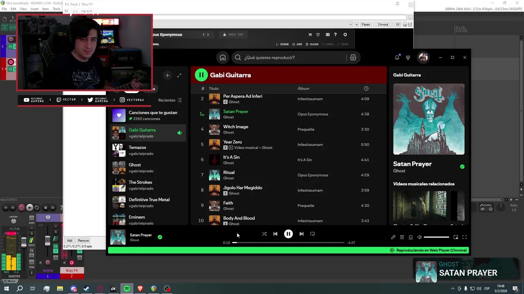
Task: Click Add button in FX window
Action: click(x=70, y=241)
